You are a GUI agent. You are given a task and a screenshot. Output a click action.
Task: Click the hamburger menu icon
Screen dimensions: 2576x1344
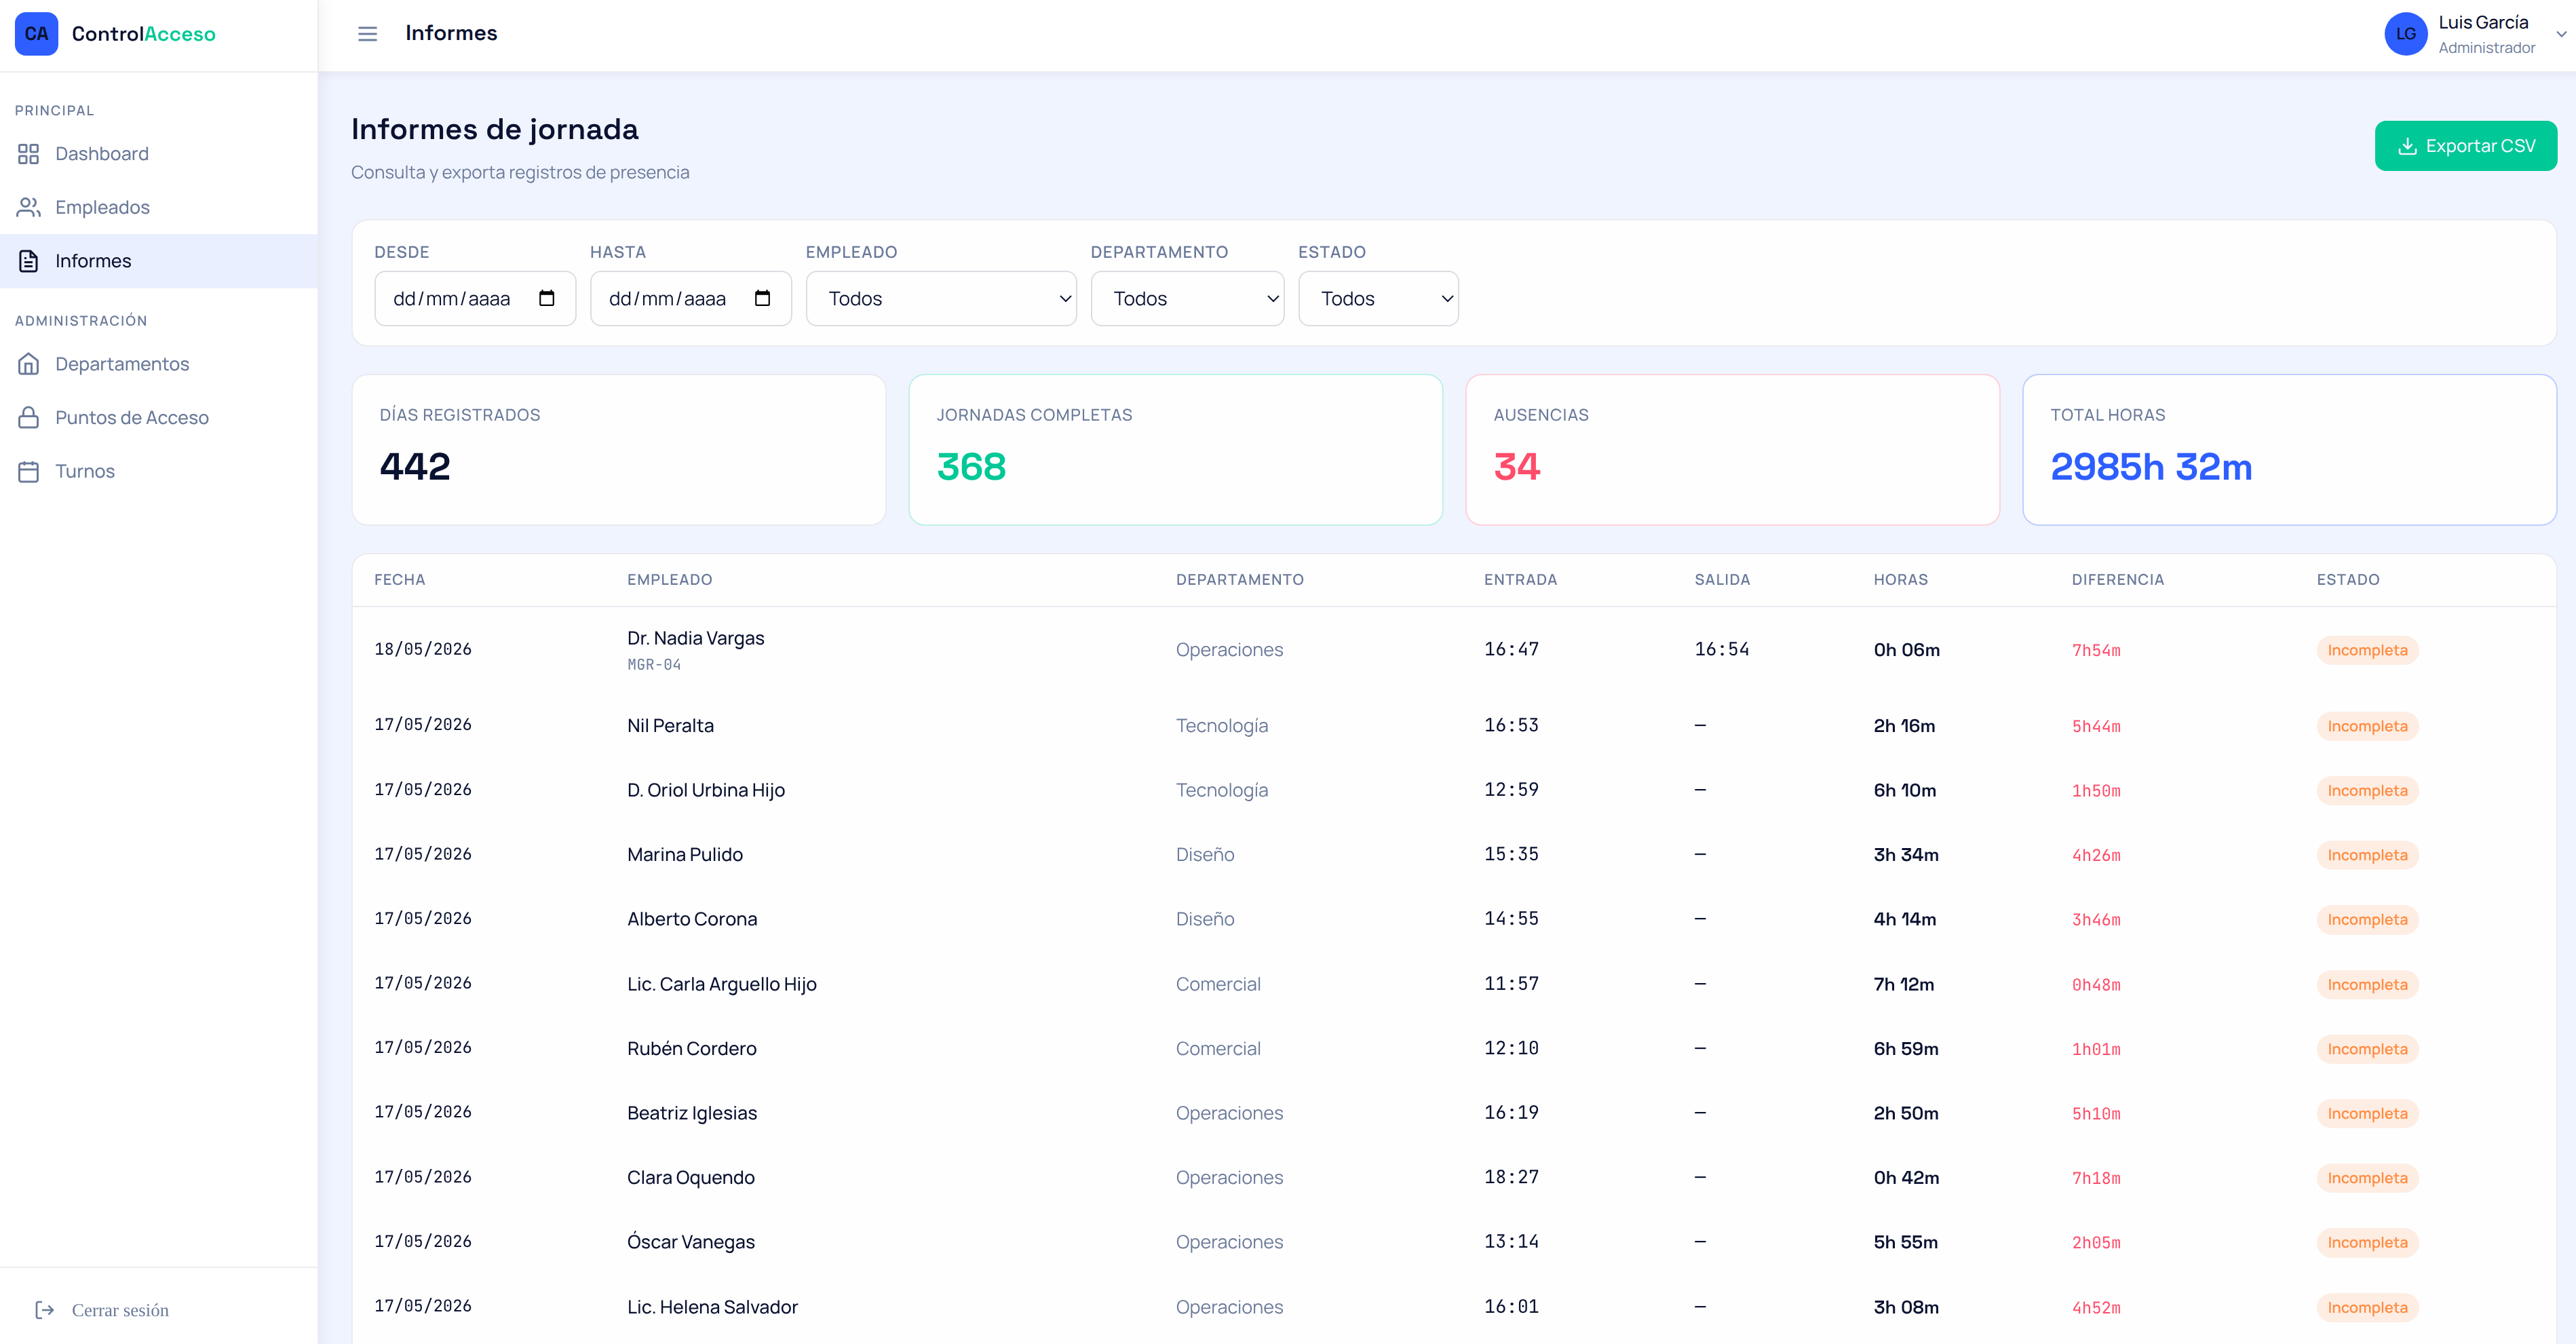tap(367, 34)
